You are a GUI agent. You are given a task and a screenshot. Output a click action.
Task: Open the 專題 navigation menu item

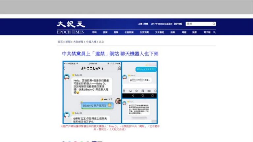pyautogui.click(x=184, y=32)
